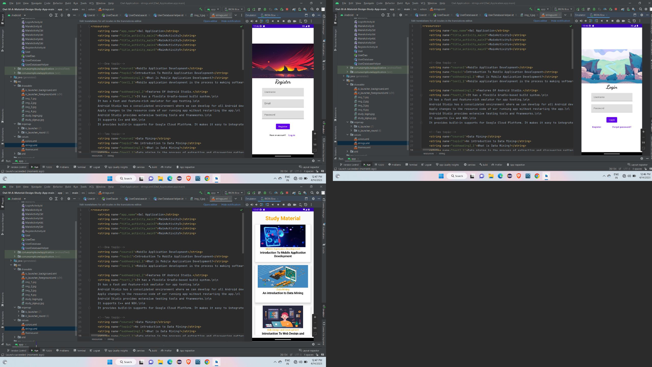Open the Terminal tool window
This screenshot has height=367, width=652.
click(80, 167)
